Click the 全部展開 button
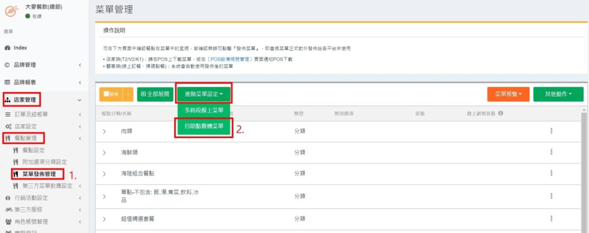 point(155,94)
